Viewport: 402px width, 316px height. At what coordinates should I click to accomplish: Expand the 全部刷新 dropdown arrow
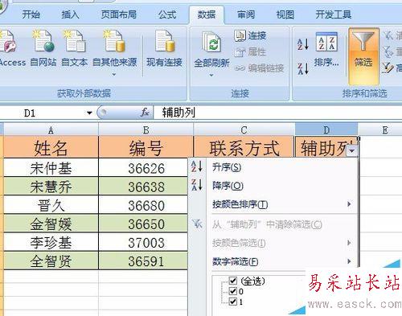pos(211,76)
